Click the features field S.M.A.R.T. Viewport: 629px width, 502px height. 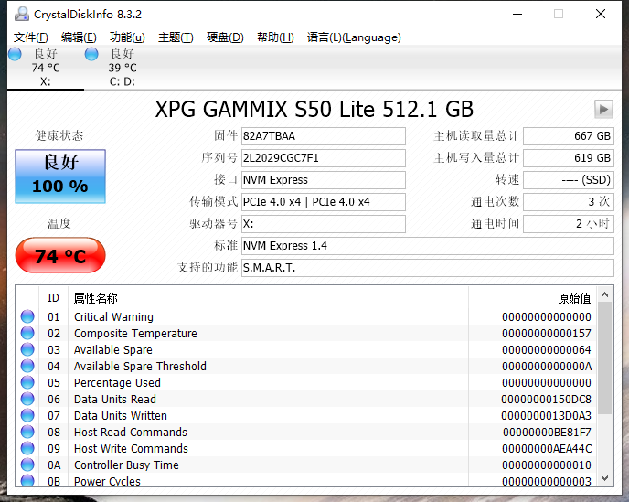[427, 268]
